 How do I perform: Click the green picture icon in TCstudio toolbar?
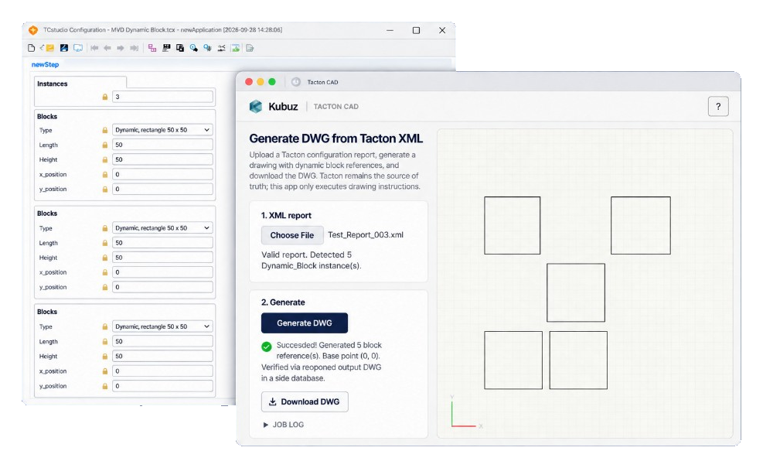click(x=236, y=48)
